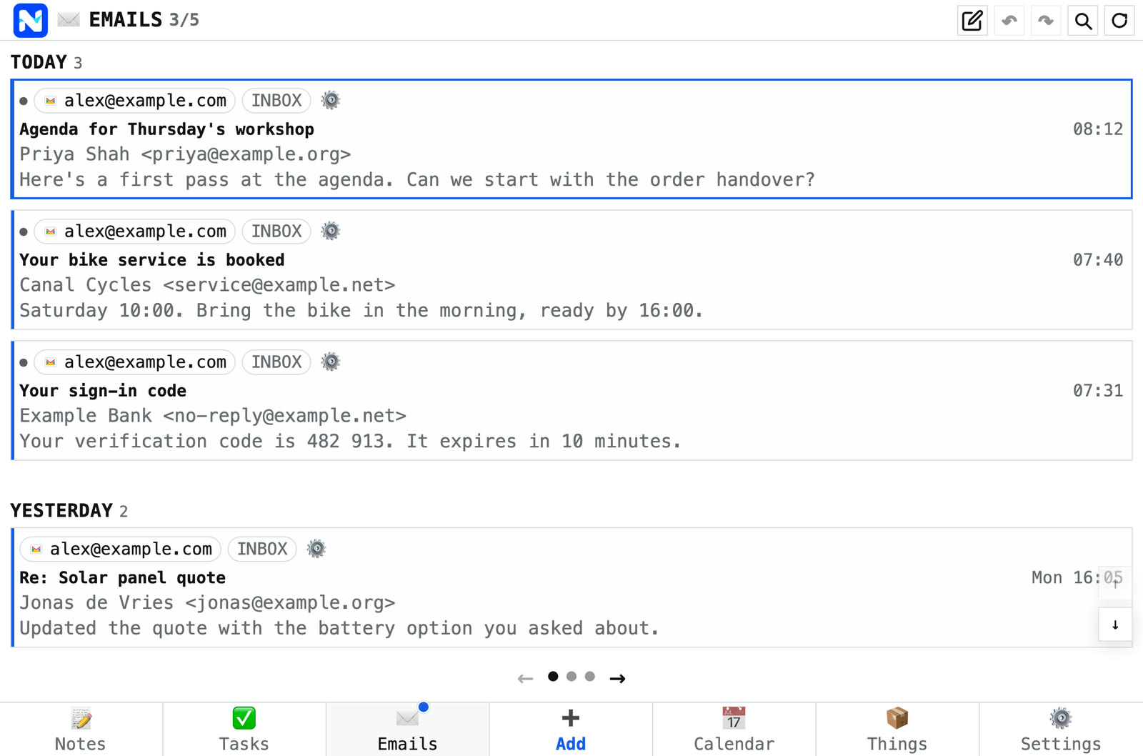
Task: Switch to the Emails tab
Action: click(407, 730)
